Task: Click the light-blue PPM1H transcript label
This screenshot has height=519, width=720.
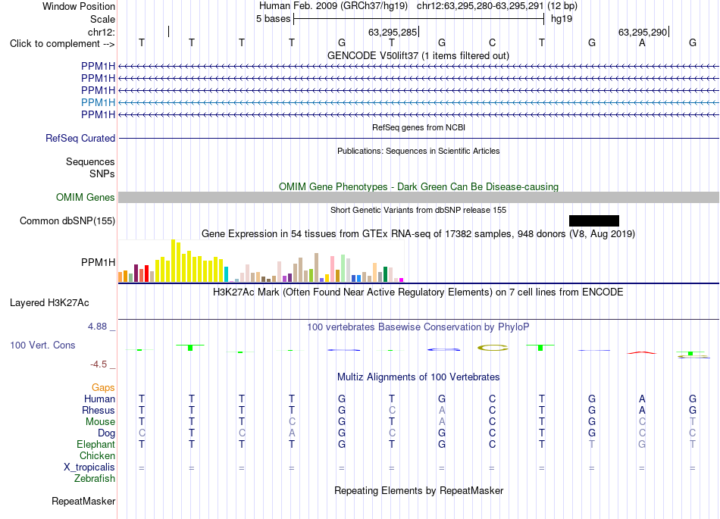Action: (98, 102)
